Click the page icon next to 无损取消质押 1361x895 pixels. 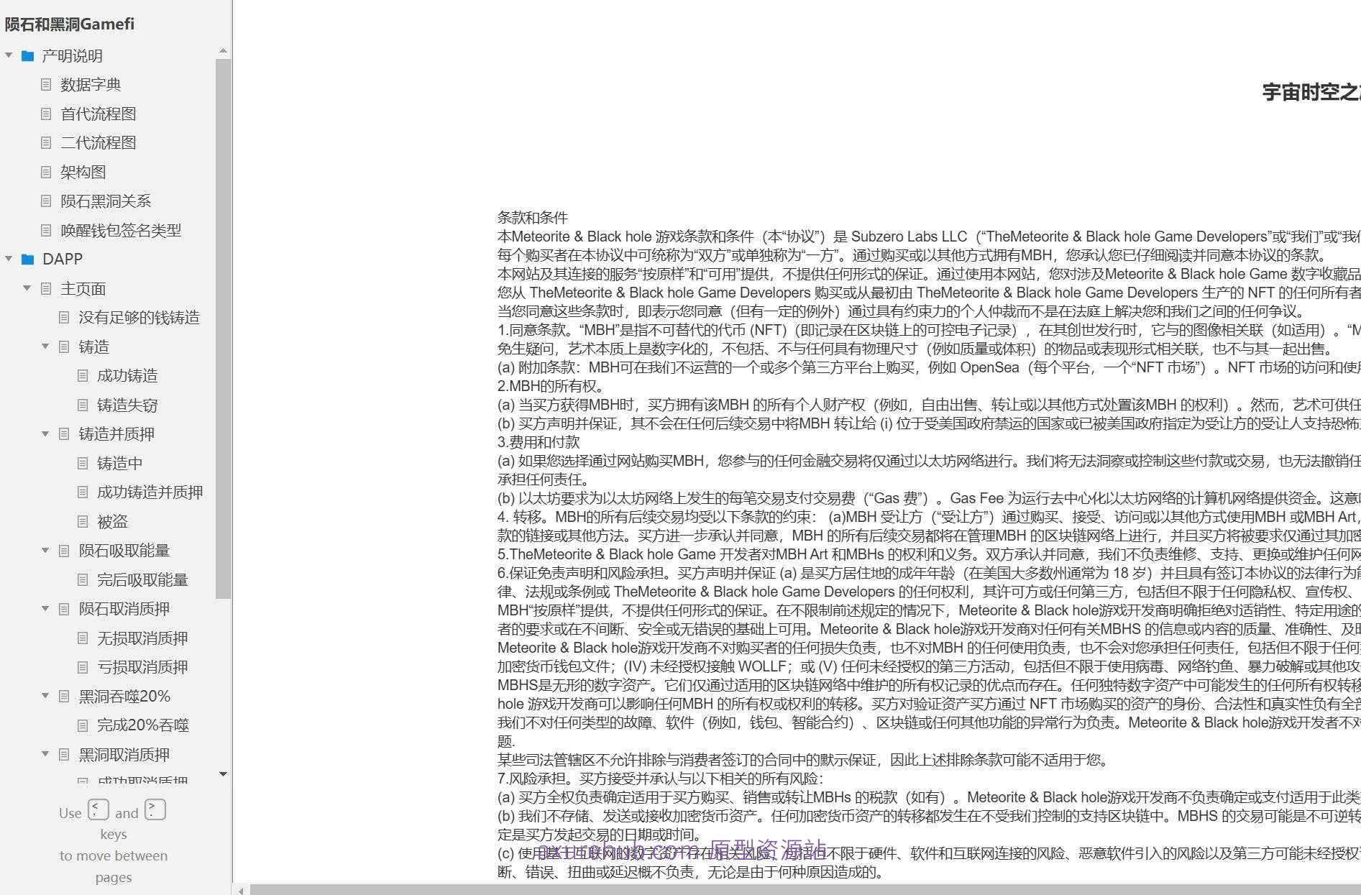click(83, 638)
